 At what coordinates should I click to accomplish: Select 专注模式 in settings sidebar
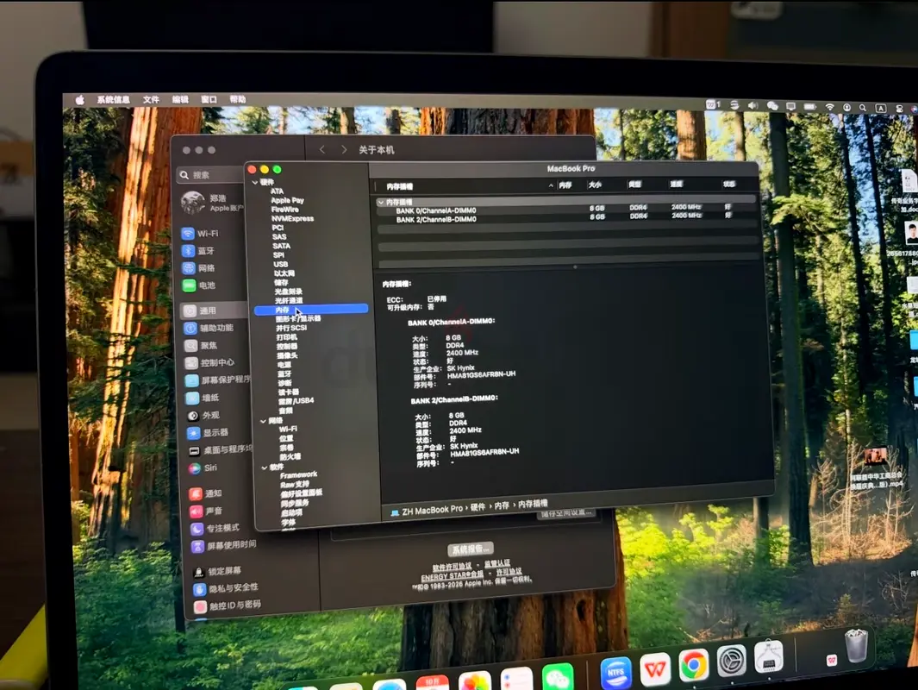[215, 529]
